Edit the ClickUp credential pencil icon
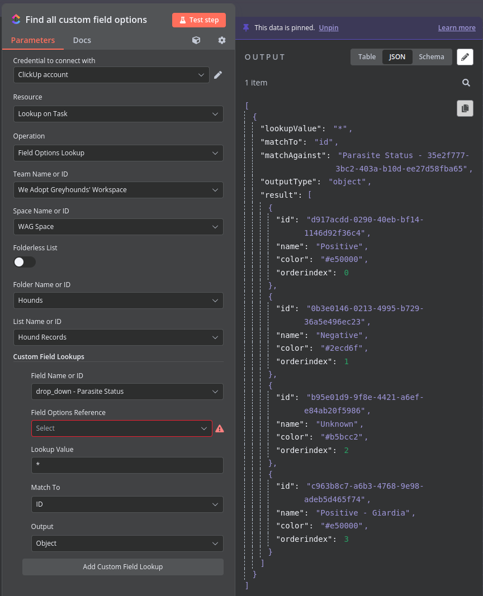Image resolution: width=483 pixels, height=596 pixels. coord(218,75)
